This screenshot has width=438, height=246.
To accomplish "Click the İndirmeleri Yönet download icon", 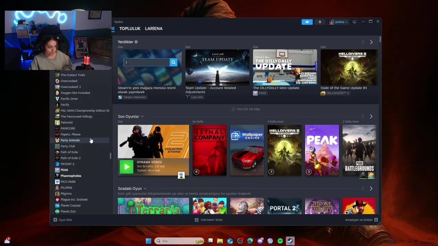I will point(196,220).
